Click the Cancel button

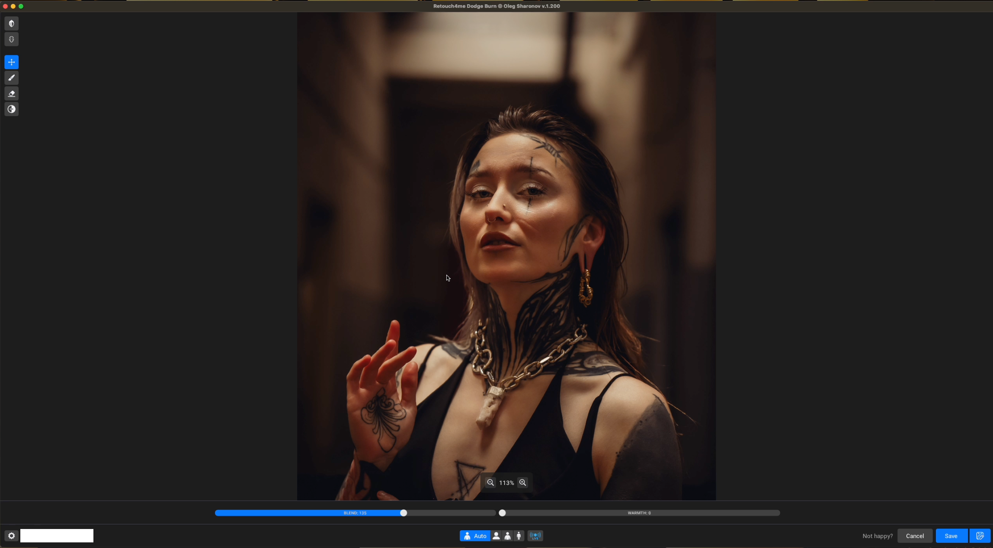(x=915, y=536)
